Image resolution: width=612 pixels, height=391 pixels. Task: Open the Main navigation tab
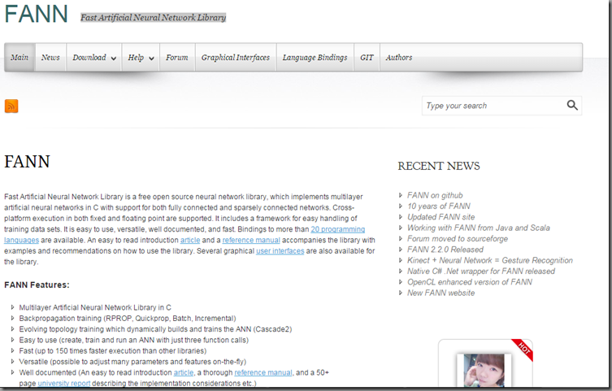[x=20, y=58]
